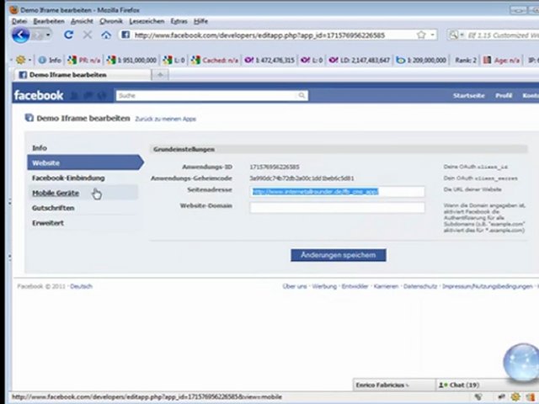Image resolution: width=539 pixels, height=404 pixels.
Task: Click the Google index count 951,000,000
Action: click(x=131, y=60)
